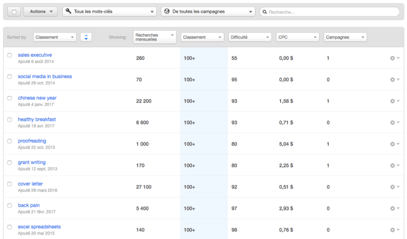Click monthly searches value 22 200

click(144, 101)
